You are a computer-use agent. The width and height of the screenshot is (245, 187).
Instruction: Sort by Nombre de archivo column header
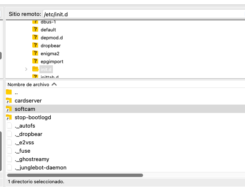28,85
